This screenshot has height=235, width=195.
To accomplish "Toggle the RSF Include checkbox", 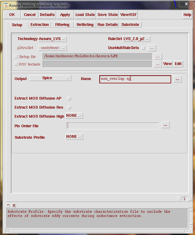I will click(16, 64).
